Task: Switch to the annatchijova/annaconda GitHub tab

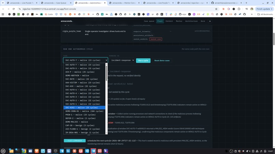Action: tap(227, 3)
